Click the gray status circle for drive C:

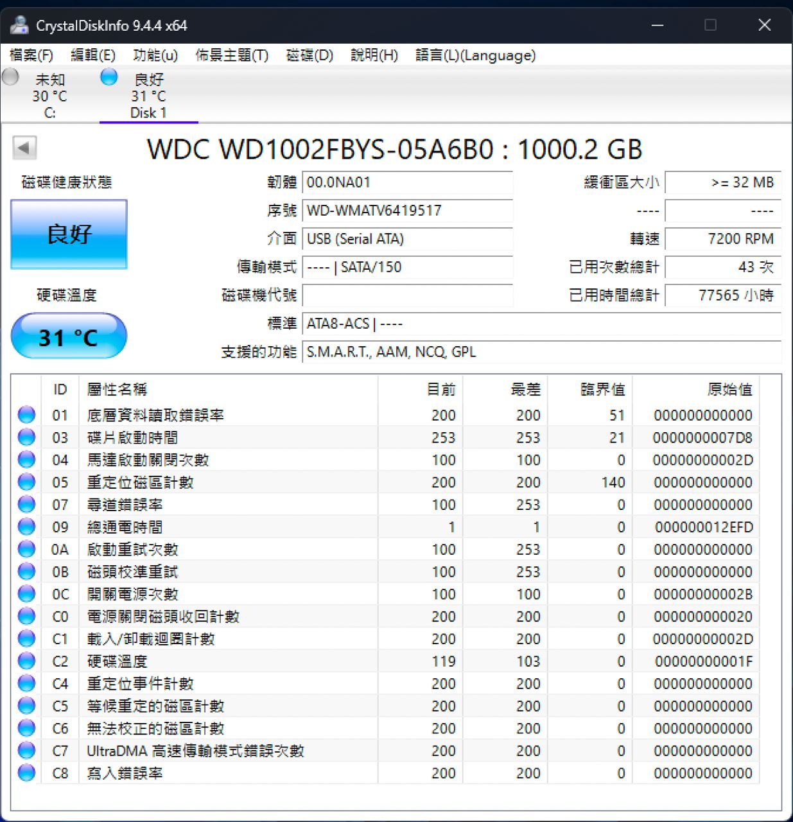(11, 77)
